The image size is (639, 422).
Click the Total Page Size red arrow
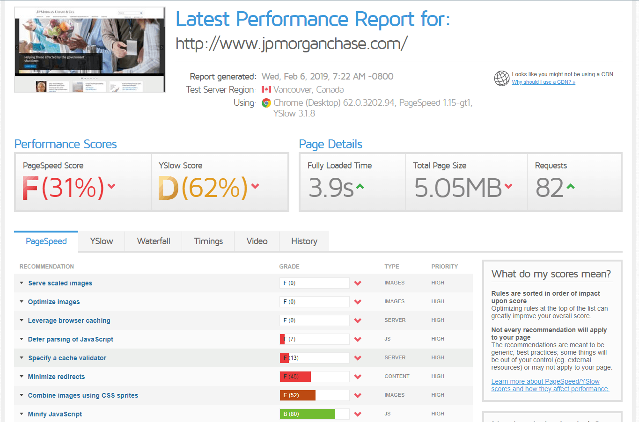point(508,186)
